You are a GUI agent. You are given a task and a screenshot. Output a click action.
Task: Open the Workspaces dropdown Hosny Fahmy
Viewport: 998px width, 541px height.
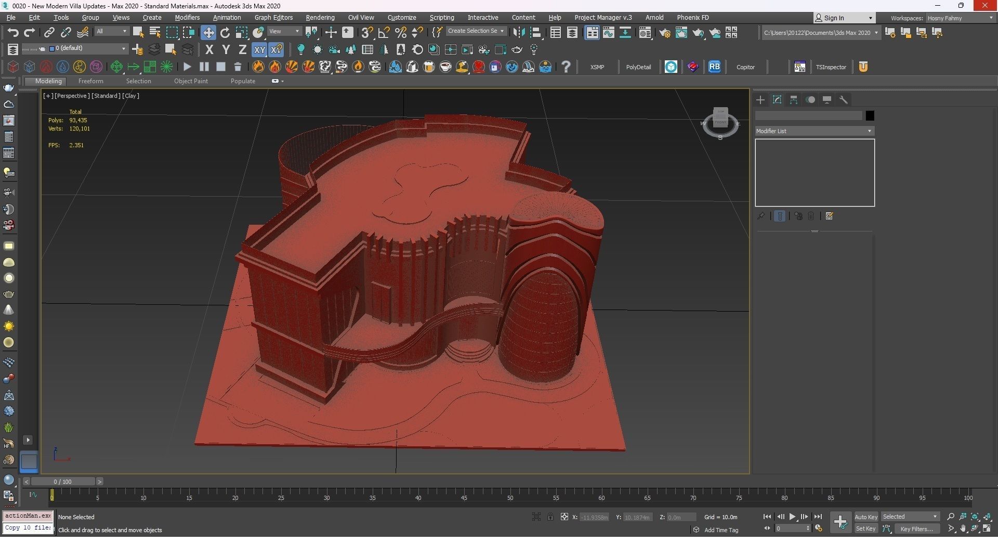tap(960, 18)
